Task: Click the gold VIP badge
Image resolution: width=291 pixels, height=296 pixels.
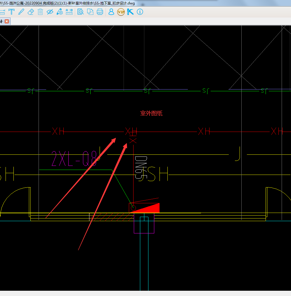Action: coord(121,12)
